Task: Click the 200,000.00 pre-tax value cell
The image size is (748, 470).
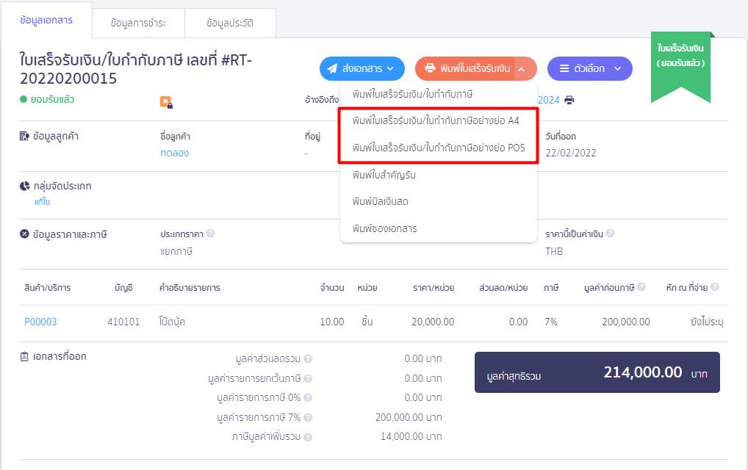Action: (626, 322)
